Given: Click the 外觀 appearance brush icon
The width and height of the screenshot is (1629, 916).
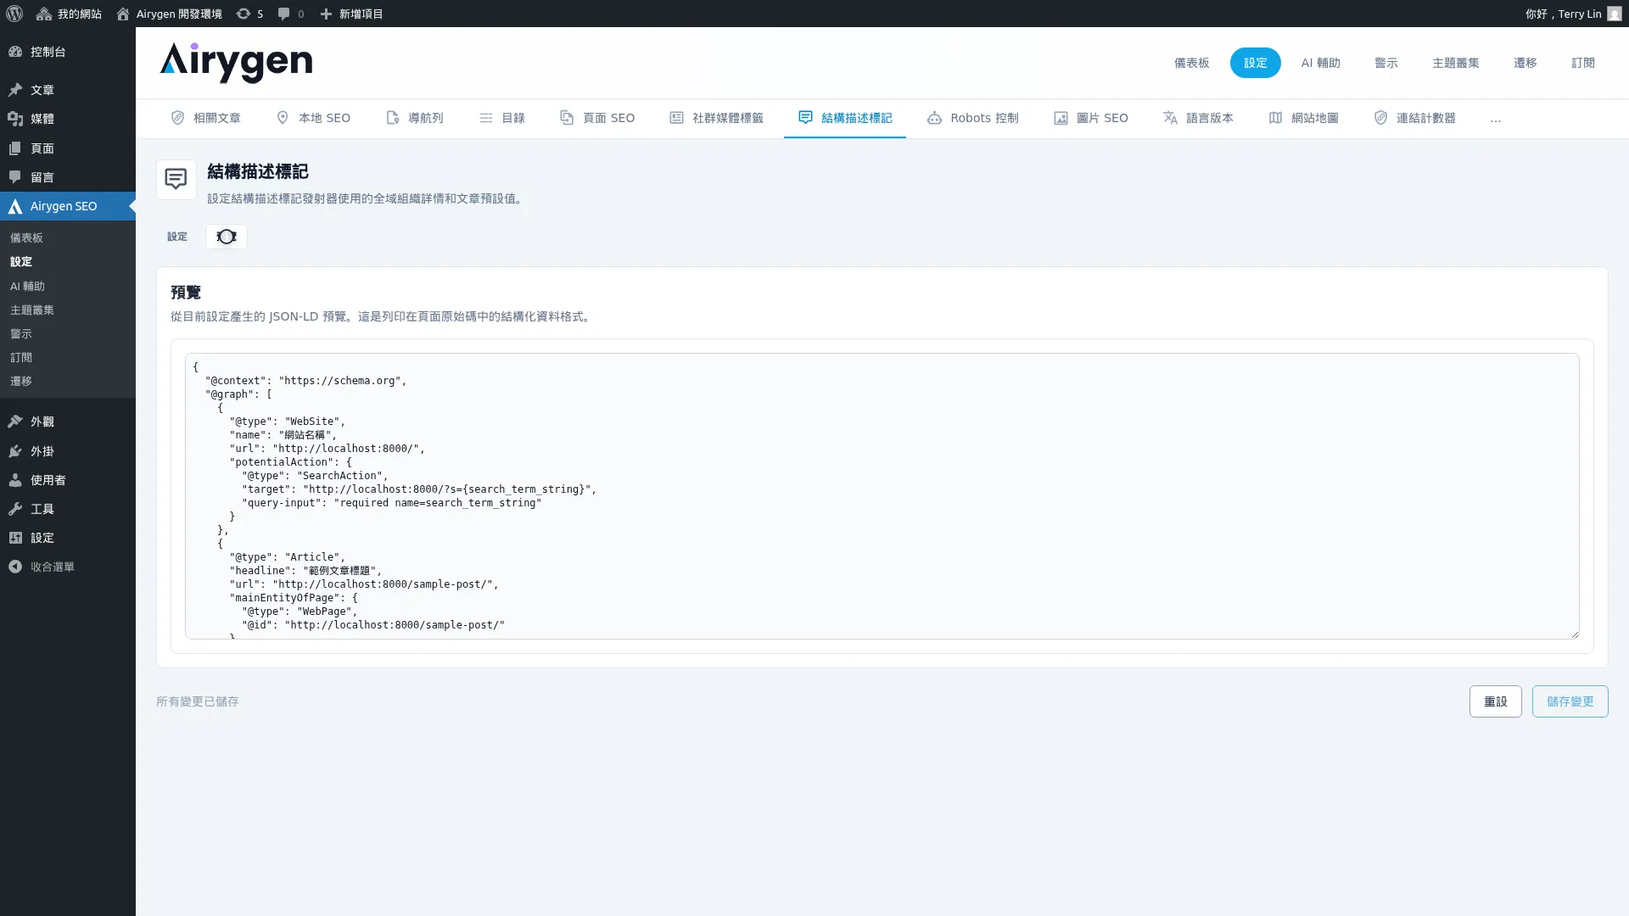Looking at the screenshot, I should pos(15,422).
